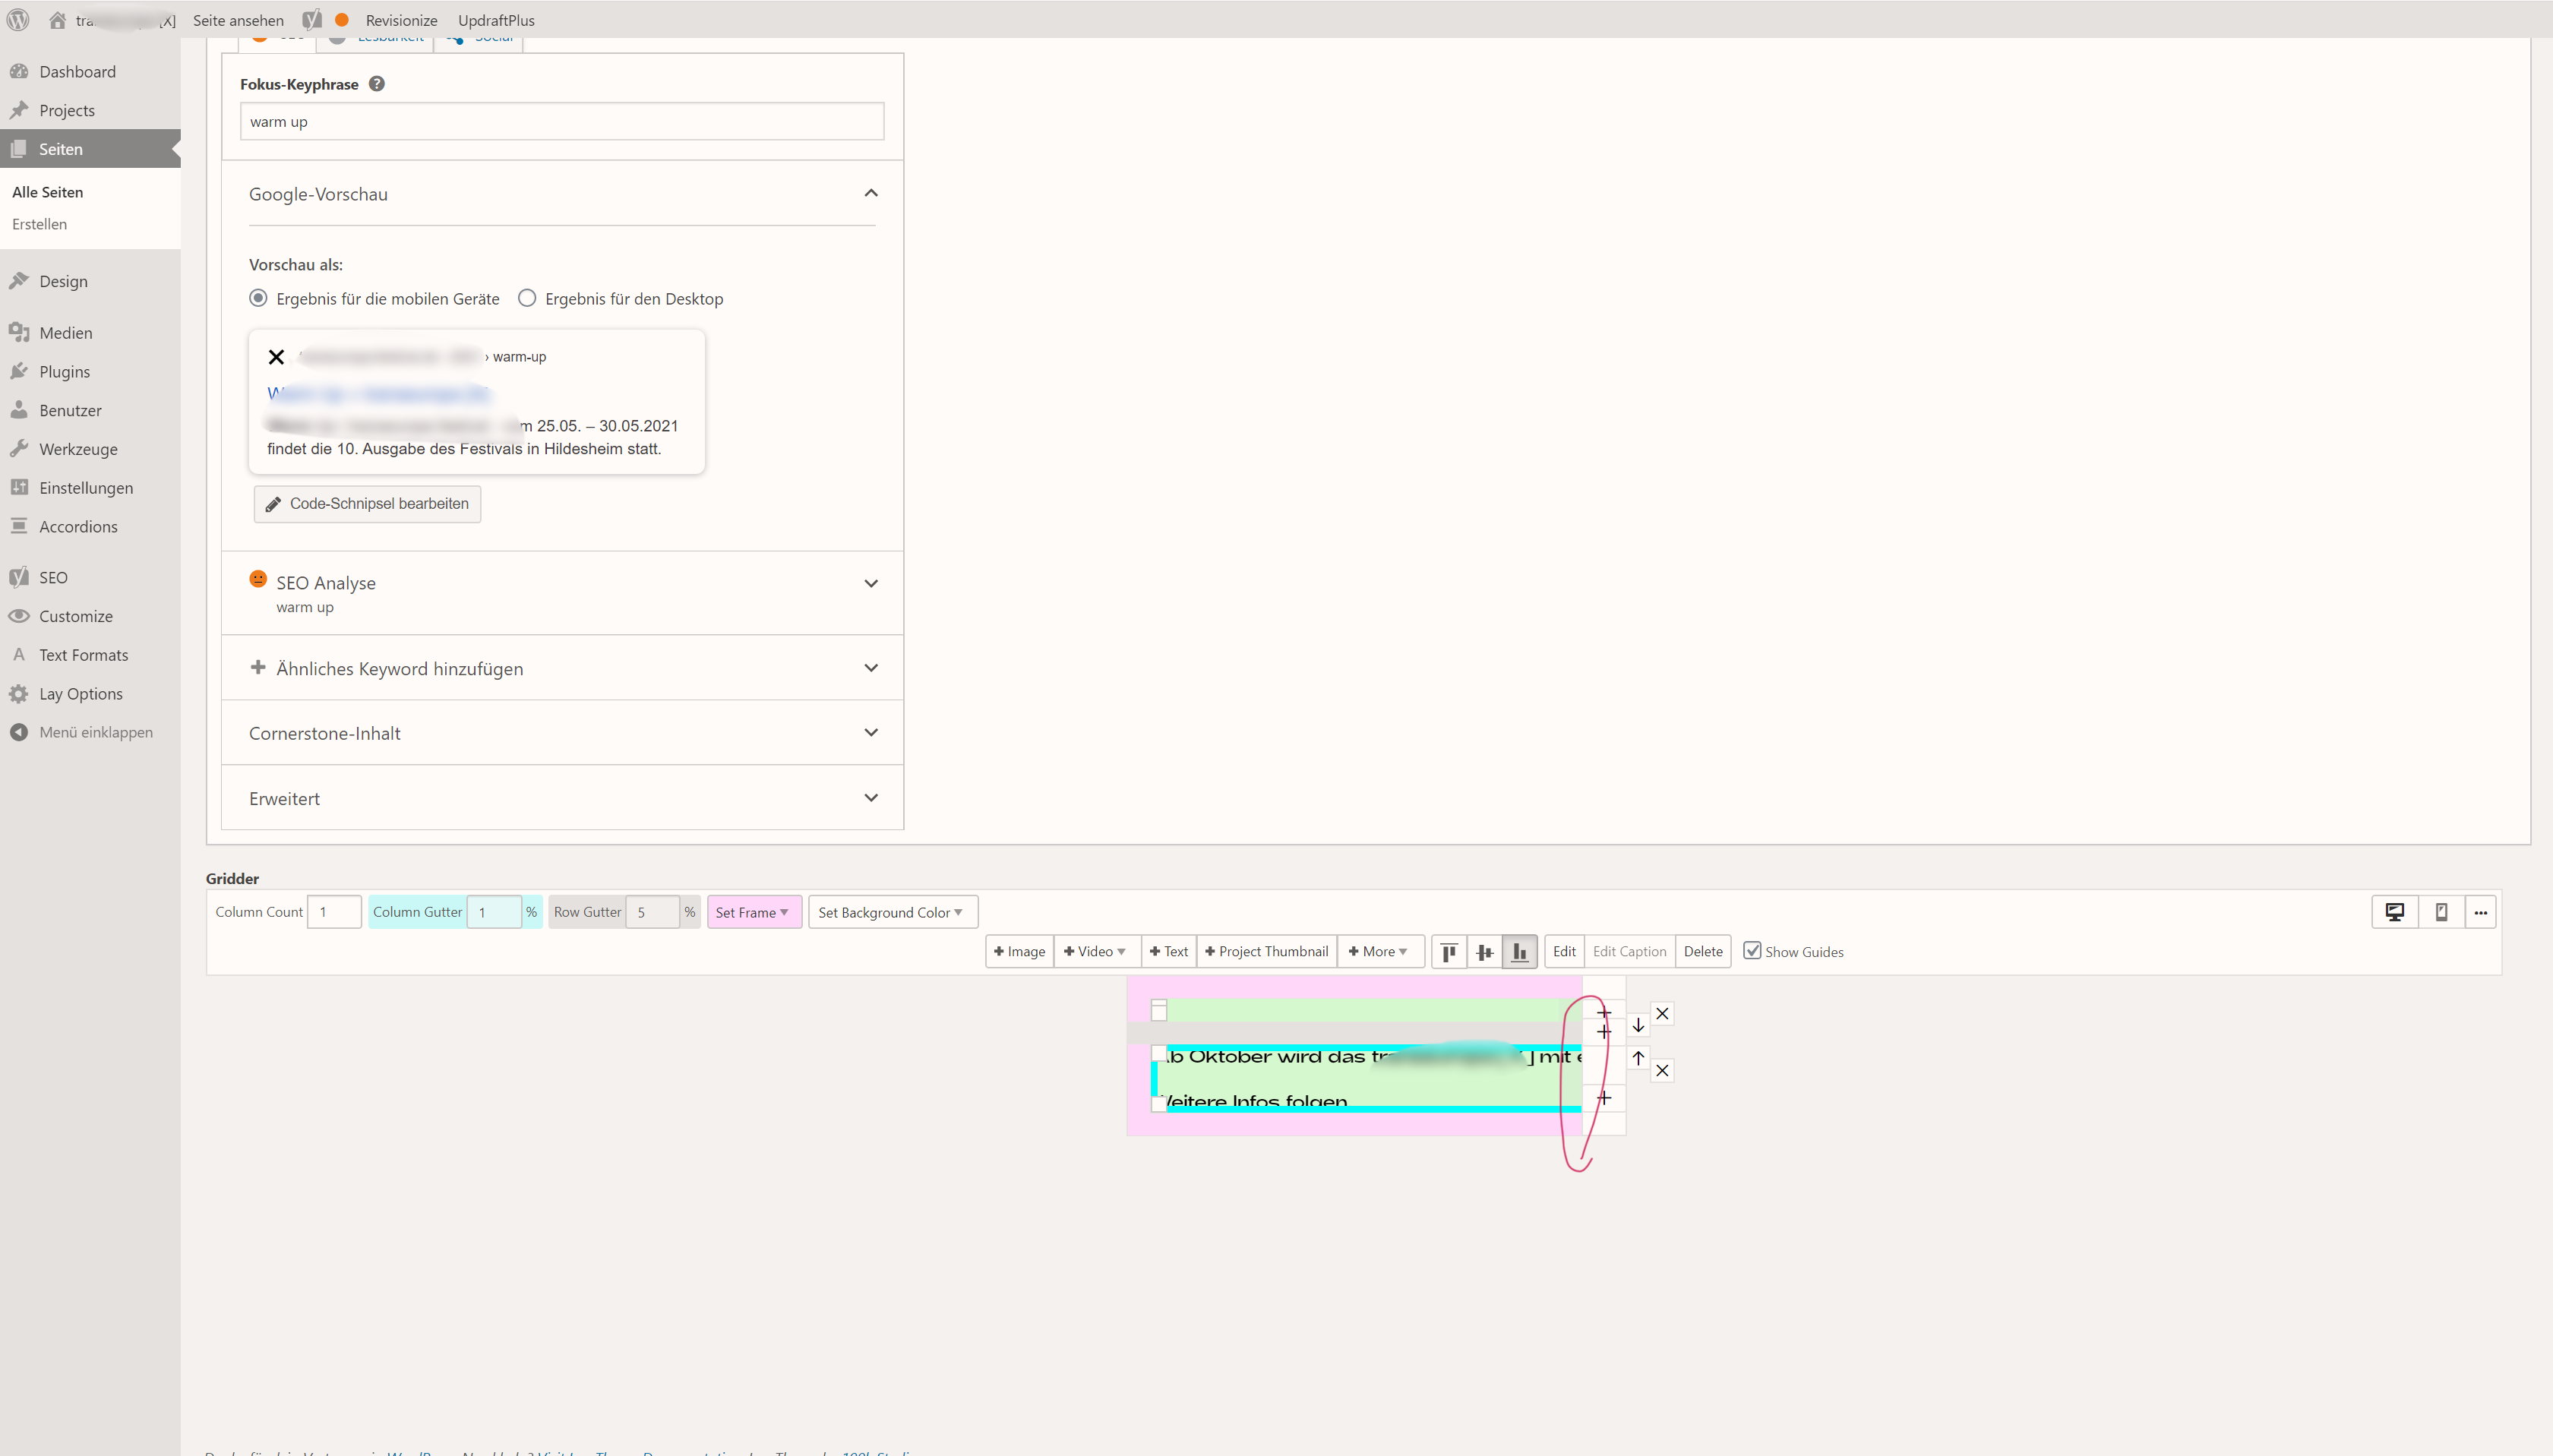Open the three-dots options button in Gridder
2553x1456 pixels.
point(2481,912)
